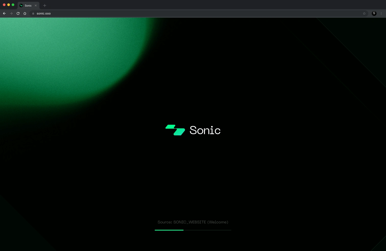This screenshot has height=251, width=386.
Task: Open a new browser tab
Action: pos(45,6)
